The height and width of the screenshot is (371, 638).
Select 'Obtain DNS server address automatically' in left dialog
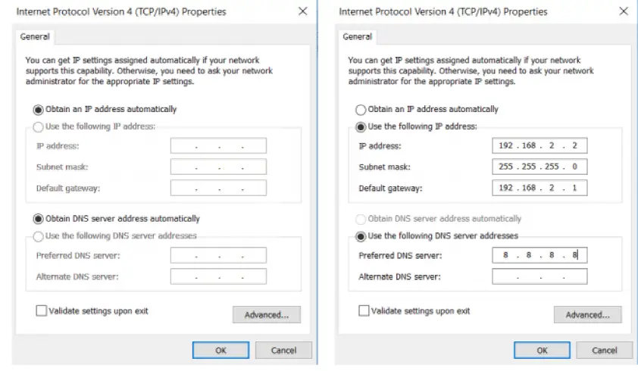(39, 219)
